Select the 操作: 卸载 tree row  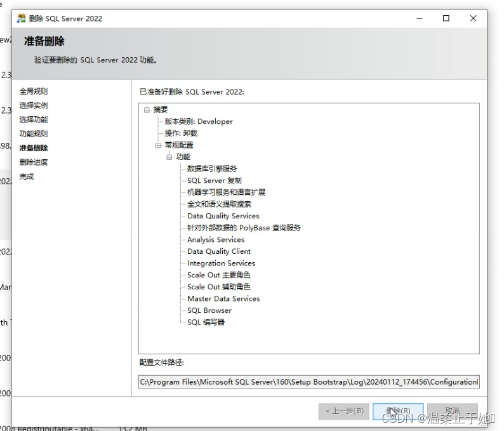click(181, 133)
